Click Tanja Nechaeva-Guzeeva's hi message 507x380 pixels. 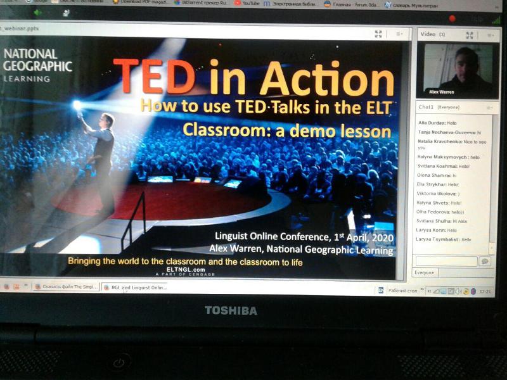[x=449, y=132]
